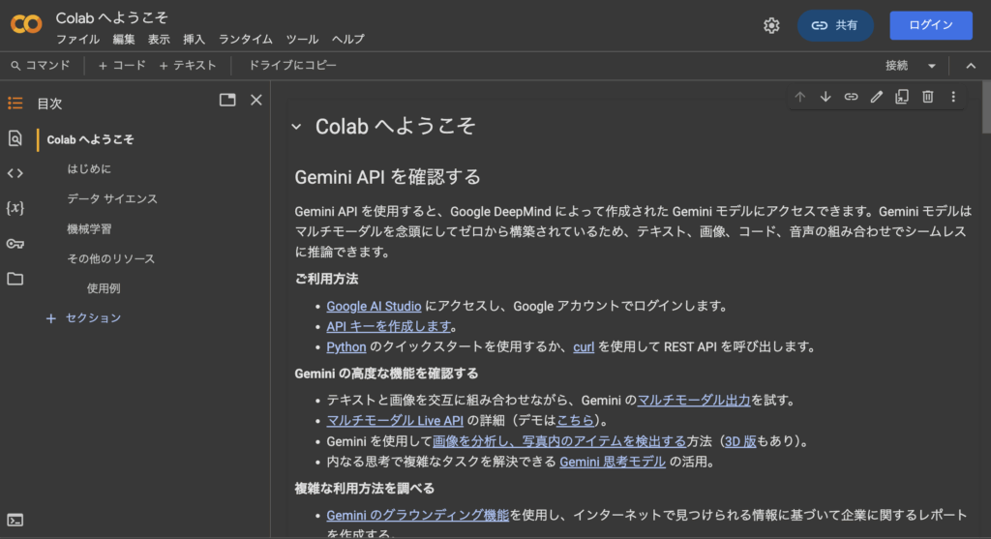This screenshot has height=539, width=991.
Task: Collapse the Colab へようこそ section chevron
Action: 296,127
